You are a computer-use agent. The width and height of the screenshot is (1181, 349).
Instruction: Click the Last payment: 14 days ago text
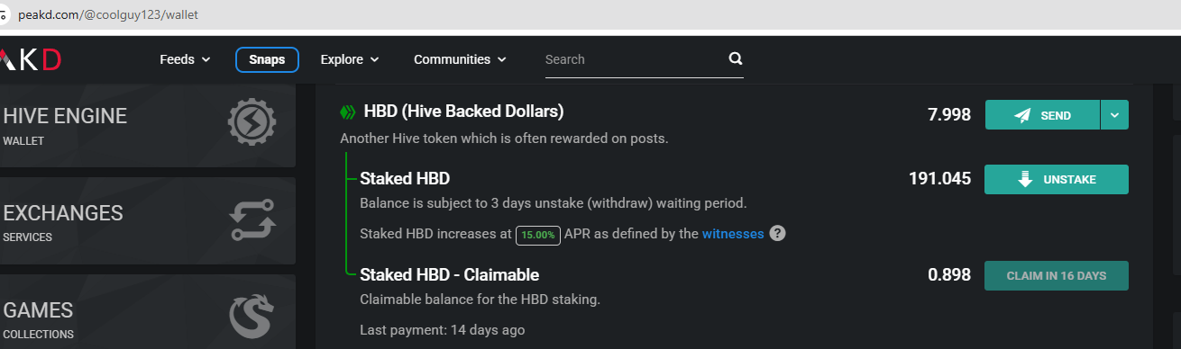[442, 330]
